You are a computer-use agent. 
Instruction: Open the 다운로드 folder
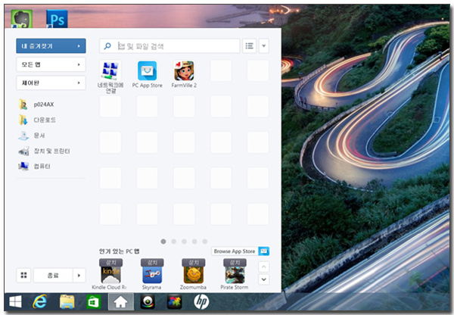pyautogui.click(x=37, y=120)
